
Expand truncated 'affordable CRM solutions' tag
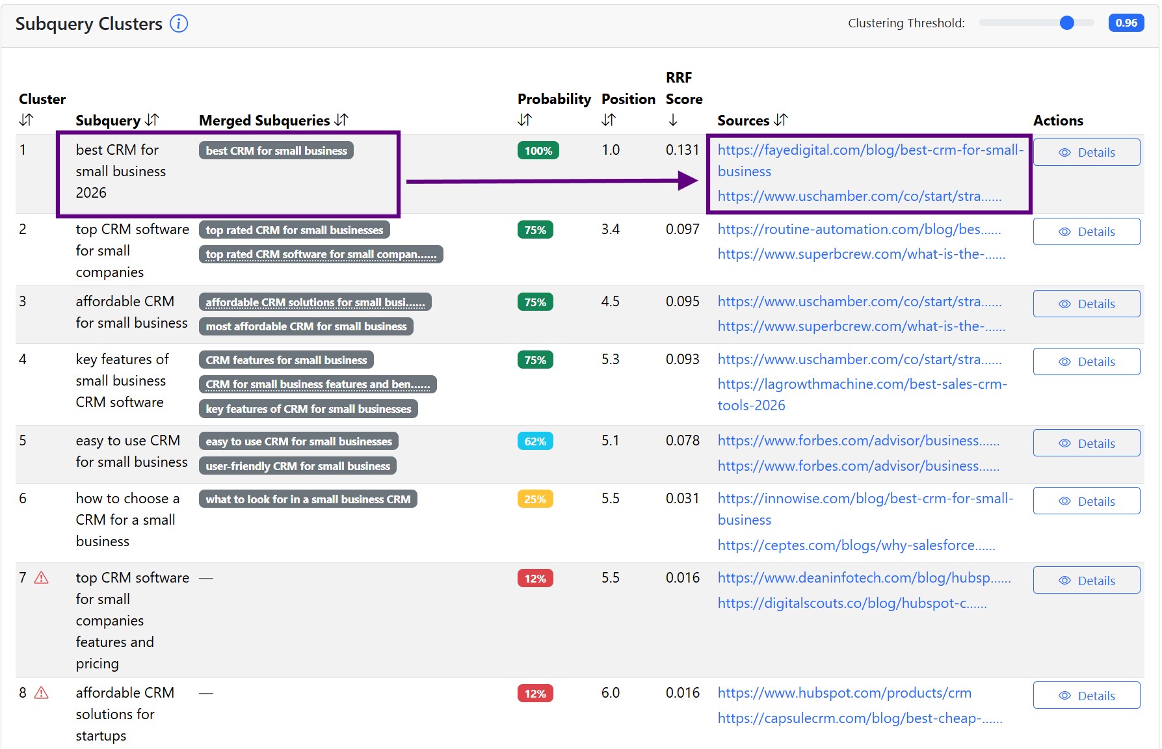click(315, 302)
